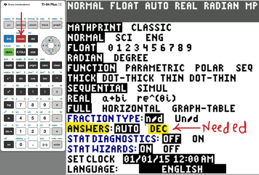Screen dimensions: 259x175
Task: Click the division key
Action: click(x=57, y=92)
